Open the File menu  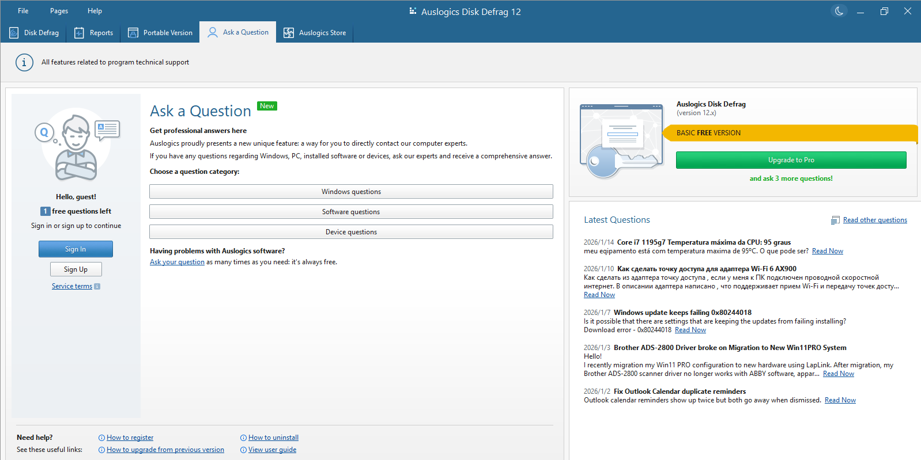pos(23,11)
